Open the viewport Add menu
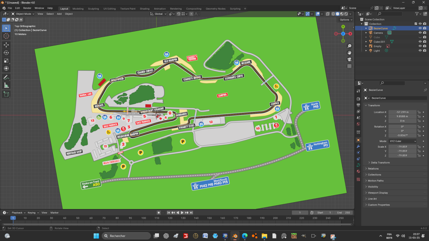 (59, 14)
